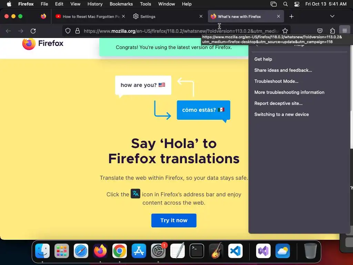Click the Firefox logo on the page
Screen dimensions: 353x265
43,43
